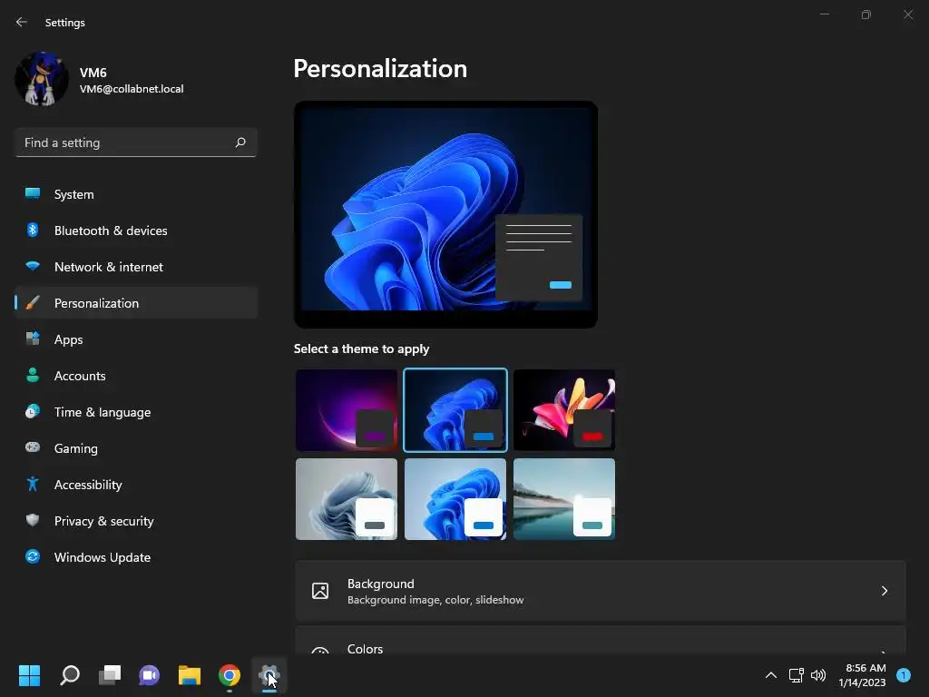Open Task View from the taskbar
The height and width of the screenshot is (697, 929).
tap(110, 675)
